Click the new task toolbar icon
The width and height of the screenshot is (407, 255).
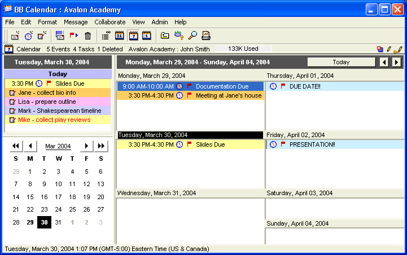tap(42, 36)
